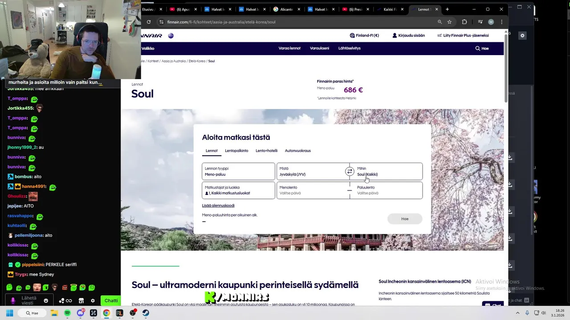The height and width of the screenshot is (320, 570).
Task: Open Etelä-Korea breadcrumb link
Action: pos(197,61)
